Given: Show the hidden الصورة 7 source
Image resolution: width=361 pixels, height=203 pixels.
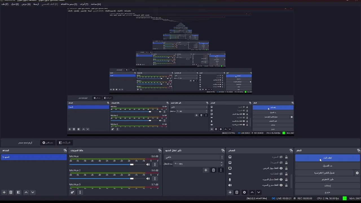Looking at the screenshot, I should [x=281, y=163].
